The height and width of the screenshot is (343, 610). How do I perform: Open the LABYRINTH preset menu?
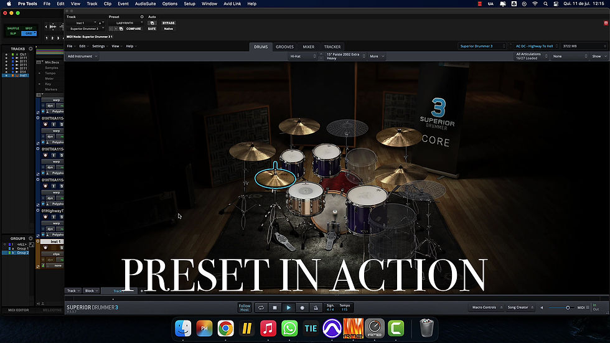[126, 23]
